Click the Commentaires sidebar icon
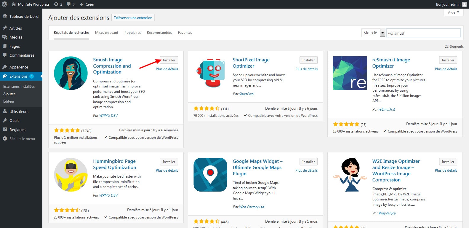Image resolution: width=469 pixels, height=228 pixels. pyautogui.click(x=5, y=55)
